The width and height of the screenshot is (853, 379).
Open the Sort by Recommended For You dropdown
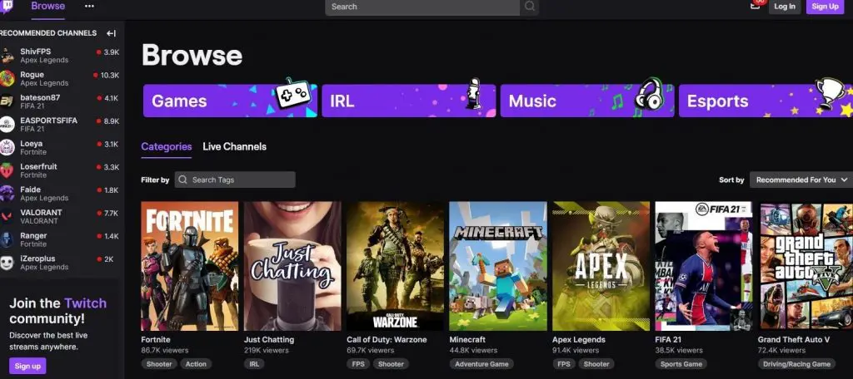point(801,180)
